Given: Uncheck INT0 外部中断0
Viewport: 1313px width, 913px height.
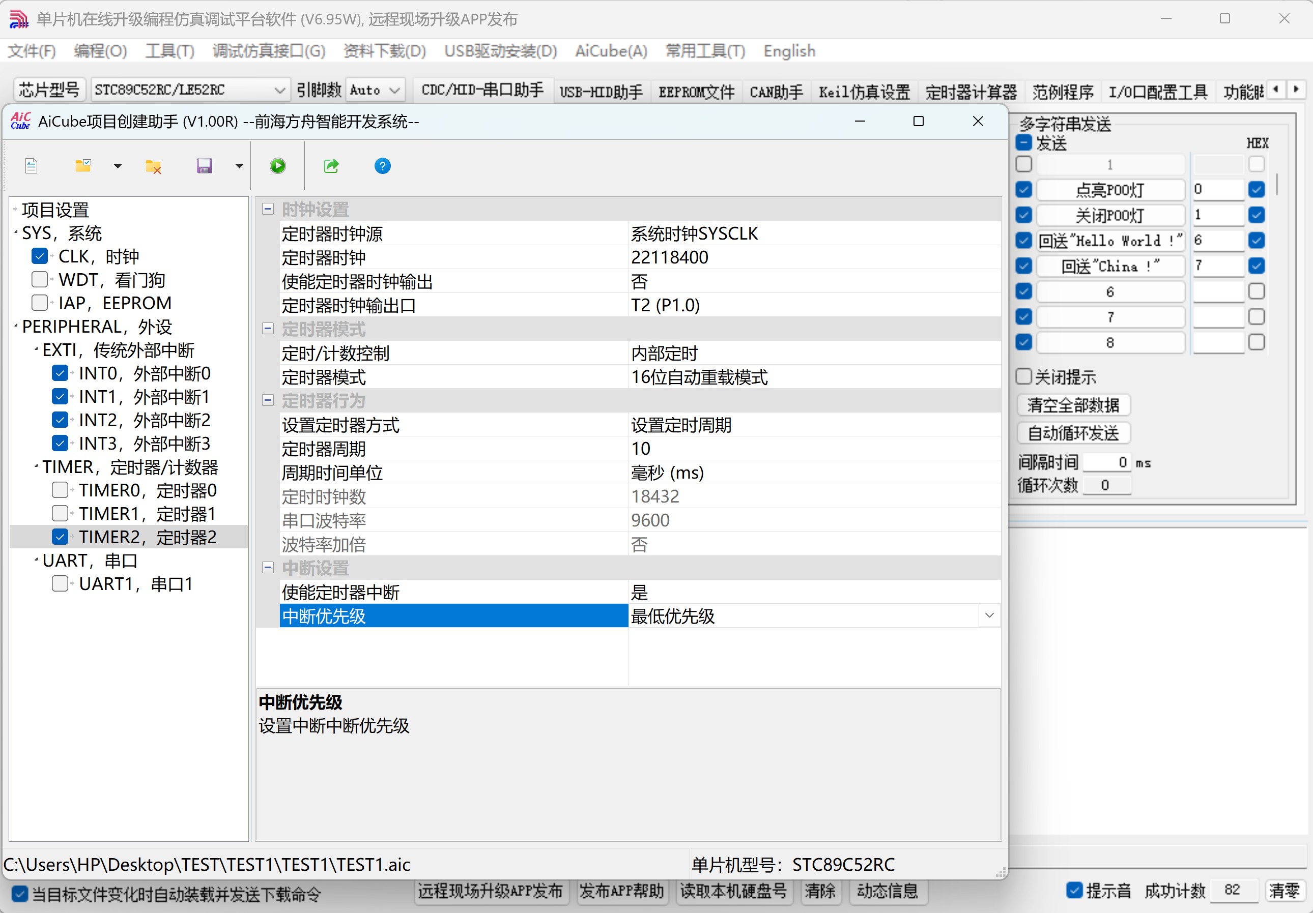Looking at the screenshot, I should click(x=60, y=373).
